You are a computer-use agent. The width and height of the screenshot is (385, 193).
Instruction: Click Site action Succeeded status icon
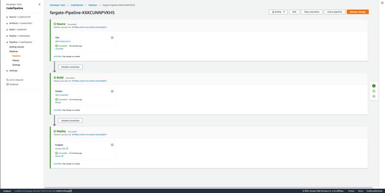coord(56,46)
